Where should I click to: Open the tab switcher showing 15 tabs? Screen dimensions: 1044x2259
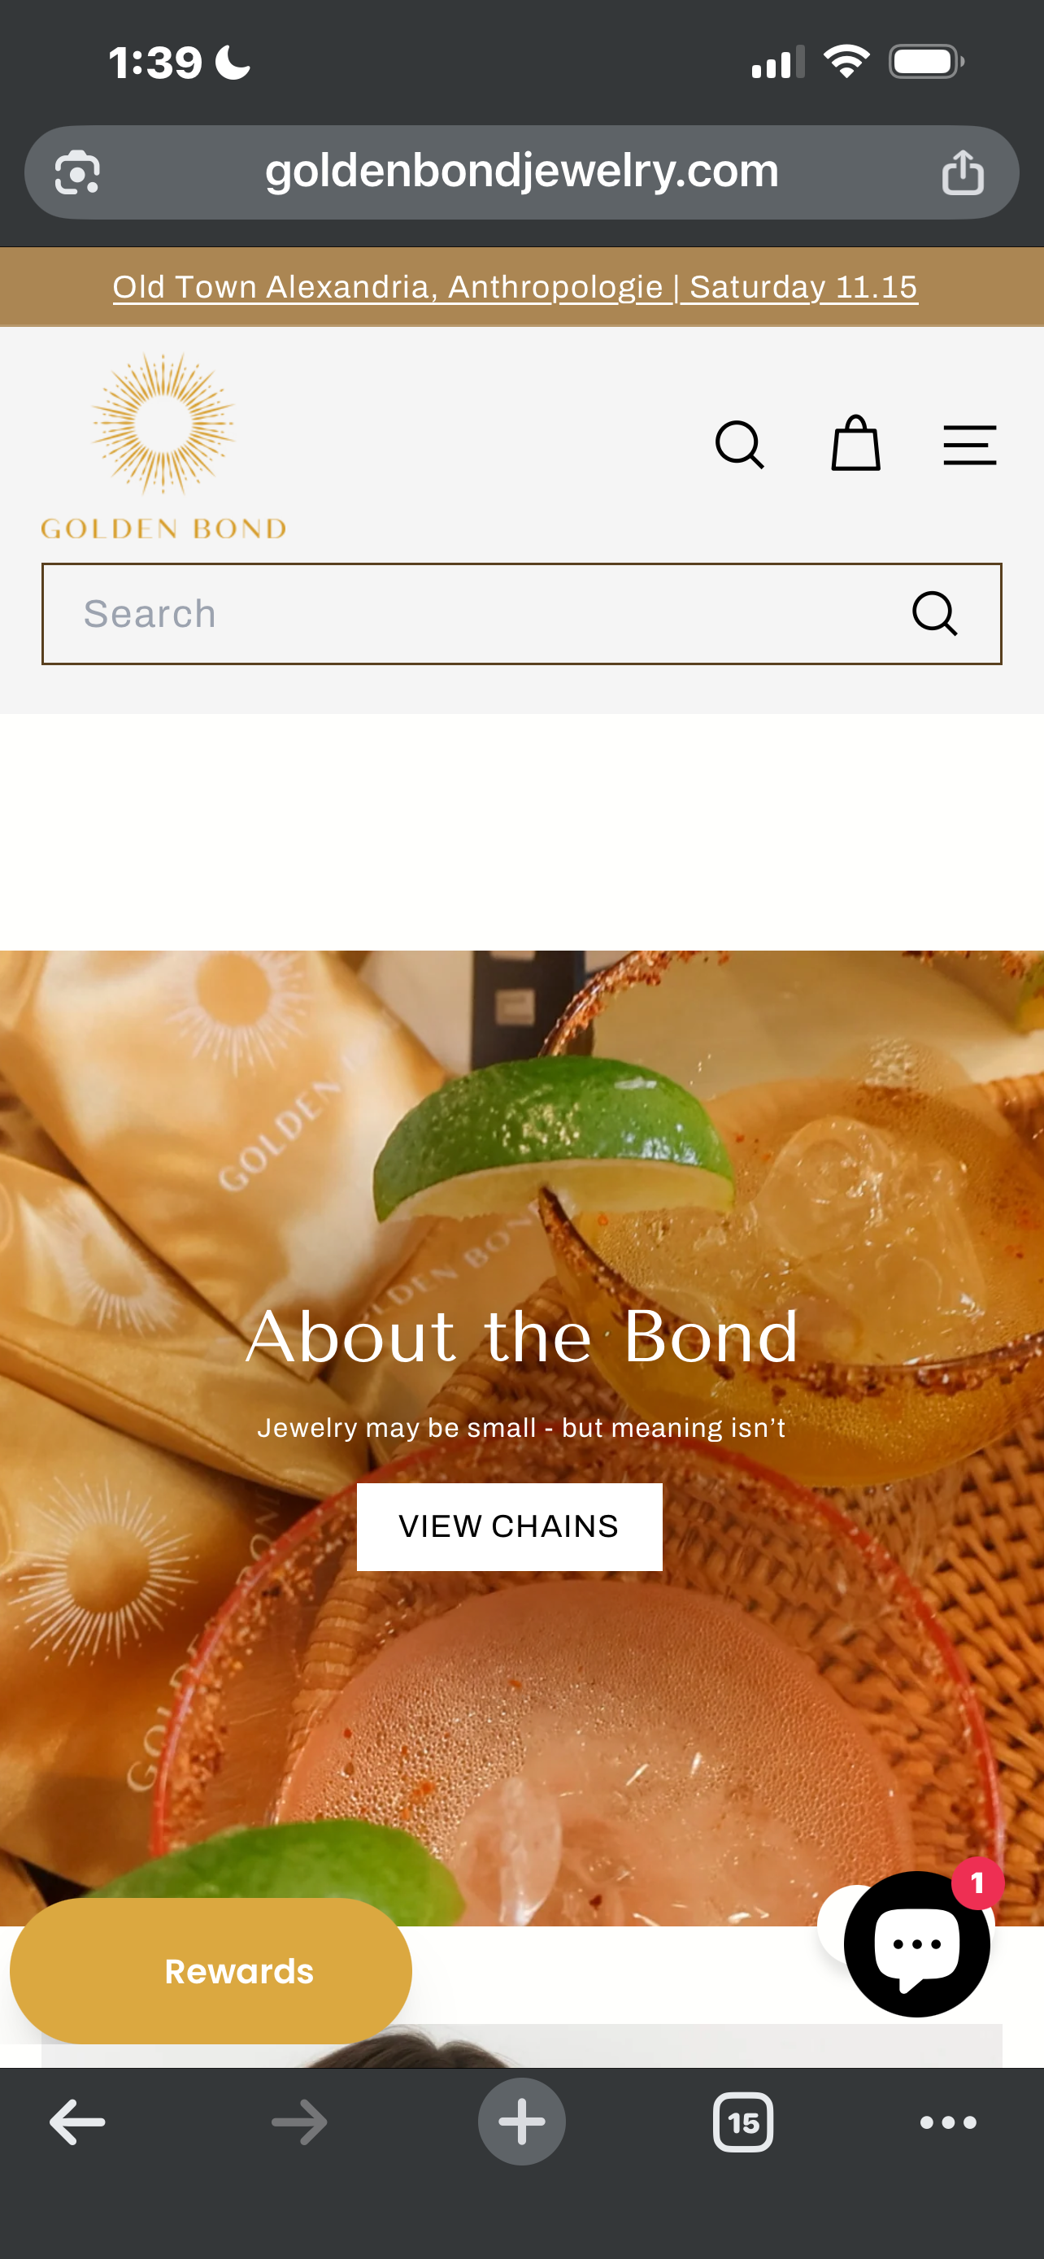coord(743,2122)
